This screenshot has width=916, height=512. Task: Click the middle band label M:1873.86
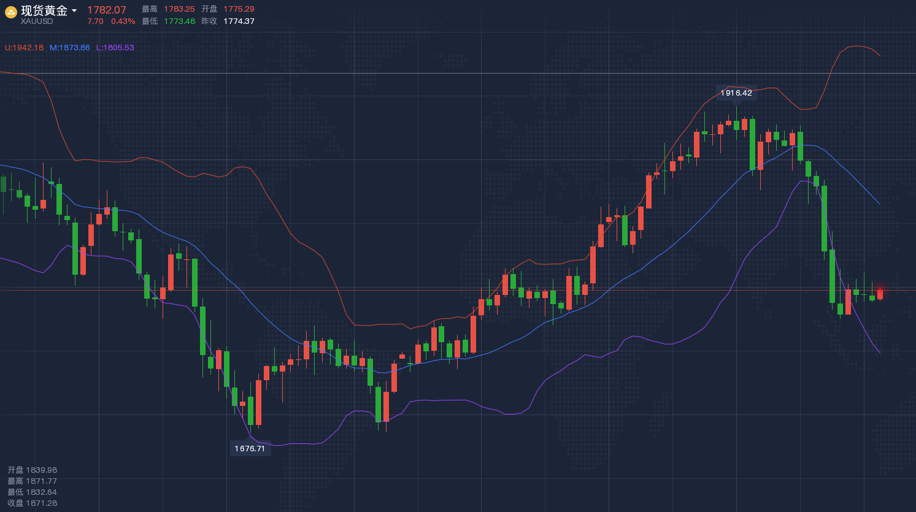(x=69, y=48)
